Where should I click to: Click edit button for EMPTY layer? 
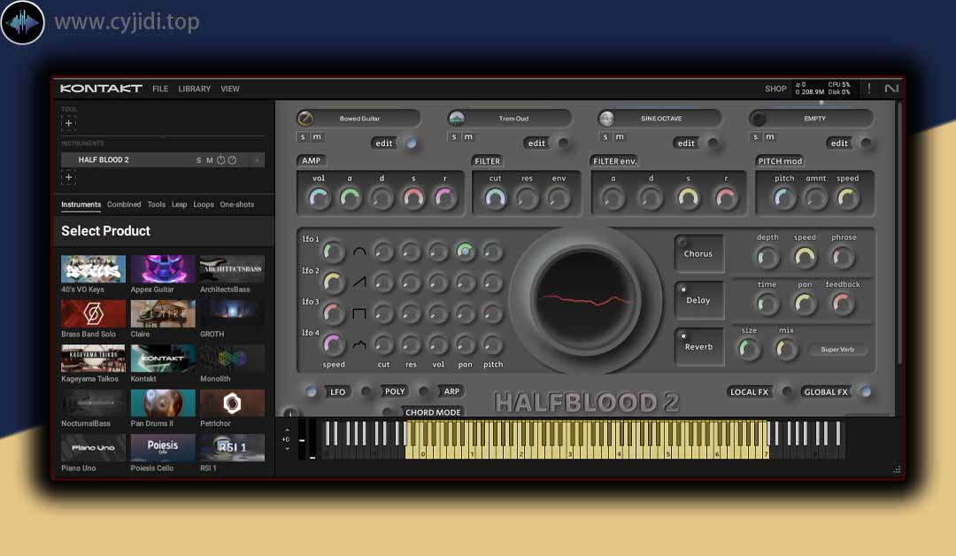click(x=839, y=143)
